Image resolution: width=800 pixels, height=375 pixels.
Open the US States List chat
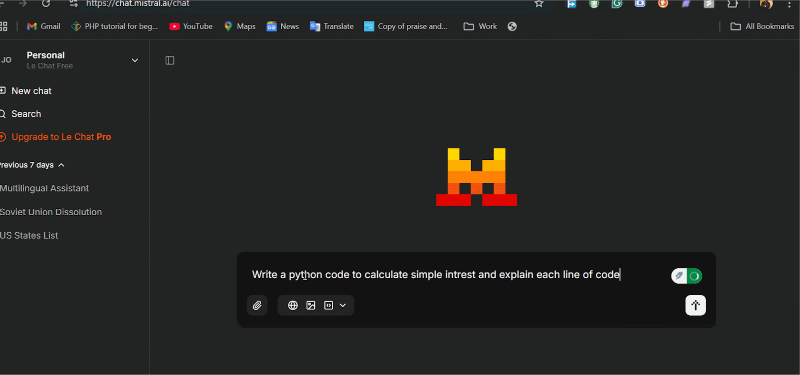[x=29, y=235]
